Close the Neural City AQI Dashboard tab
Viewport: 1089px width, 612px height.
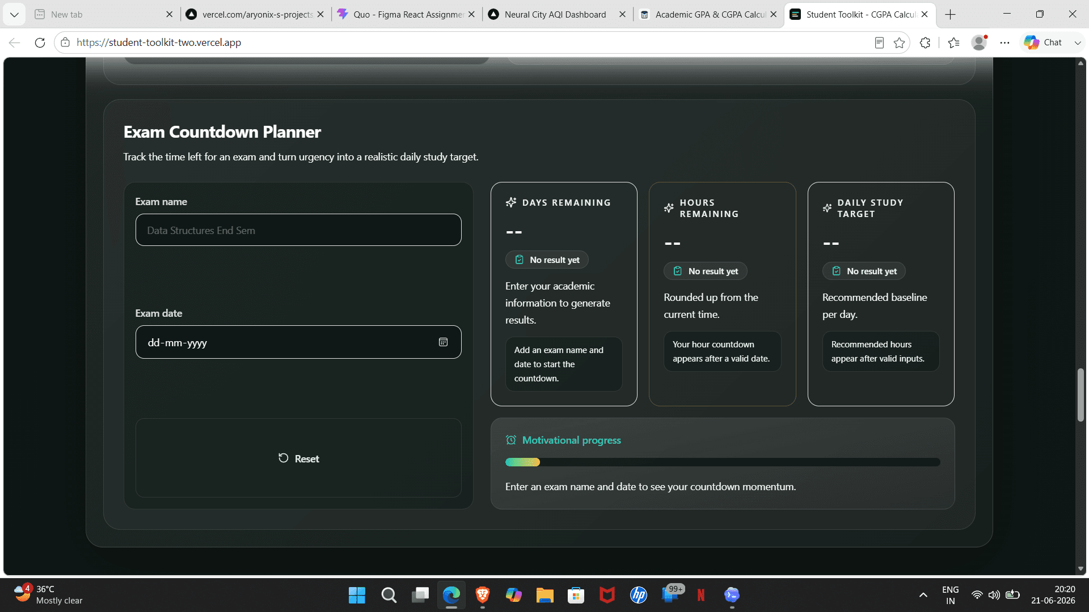pos(622,15)
